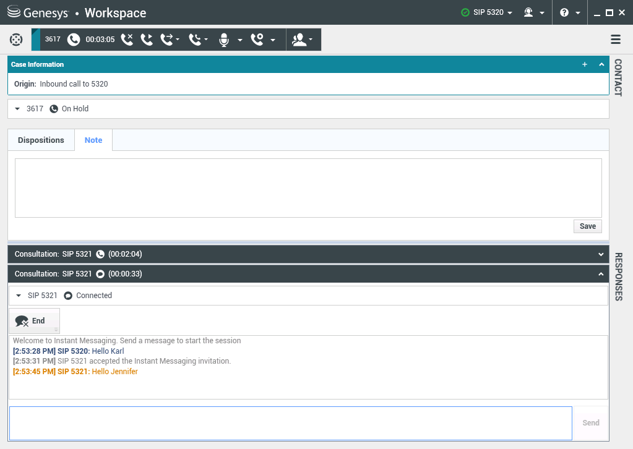
Task: Click the phone icon next to On Hold
Action: pyautogui.click(x=54, y=109)
